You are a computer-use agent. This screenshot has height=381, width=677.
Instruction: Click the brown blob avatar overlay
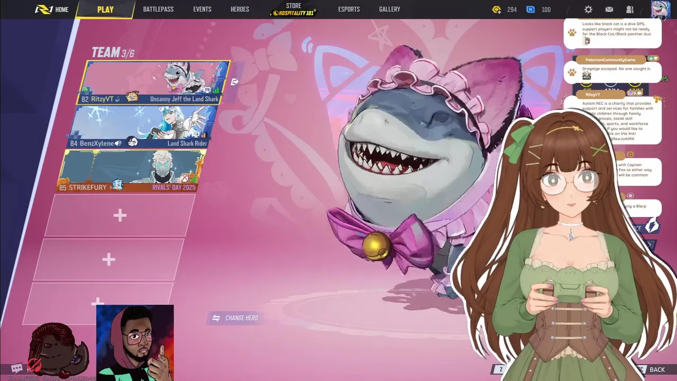pos(58,350)
